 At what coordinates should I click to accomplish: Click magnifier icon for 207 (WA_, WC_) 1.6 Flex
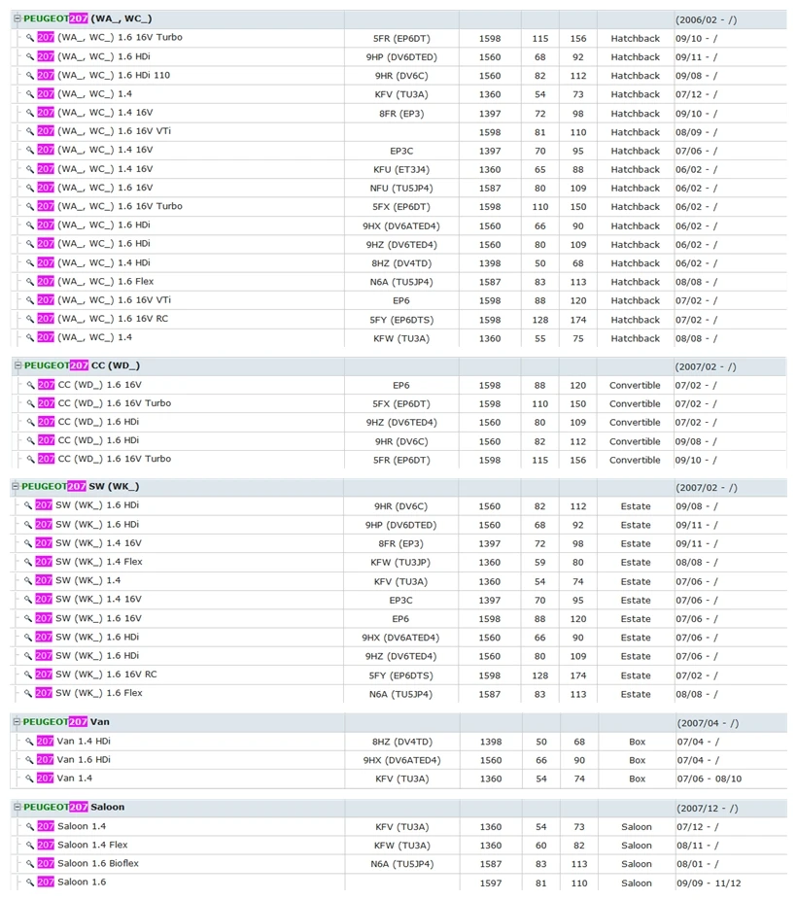tap(30, 282)
